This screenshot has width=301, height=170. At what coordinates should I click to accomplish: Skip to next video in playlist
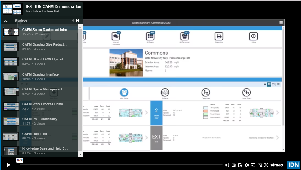click(x=77, y=20)
